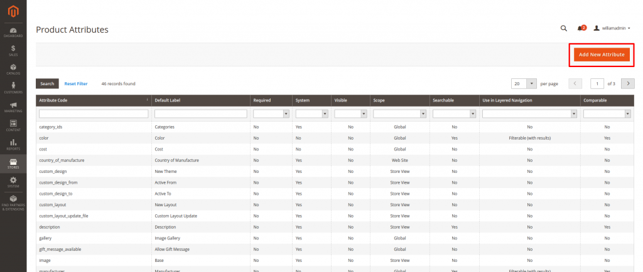Image resolution: width=643 pixels, height=272 pixels.
Task: Click the Reset Filter link
Action: [x=76, y=83]
